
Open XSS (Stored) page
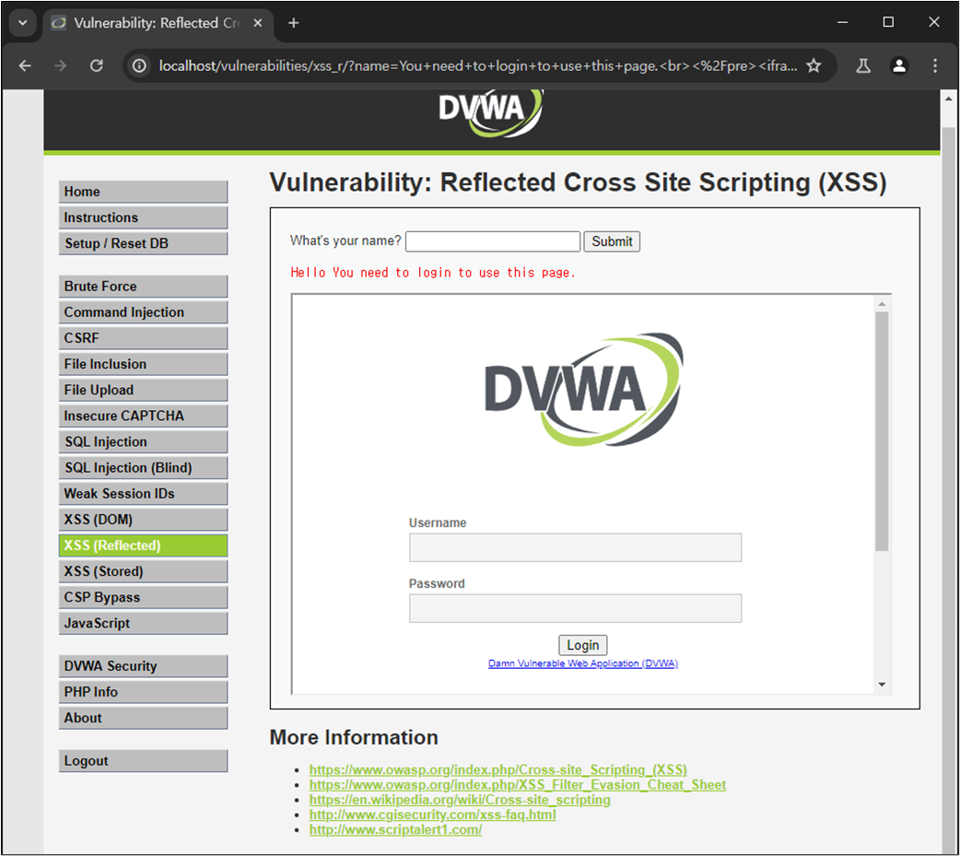click(144, 571)
